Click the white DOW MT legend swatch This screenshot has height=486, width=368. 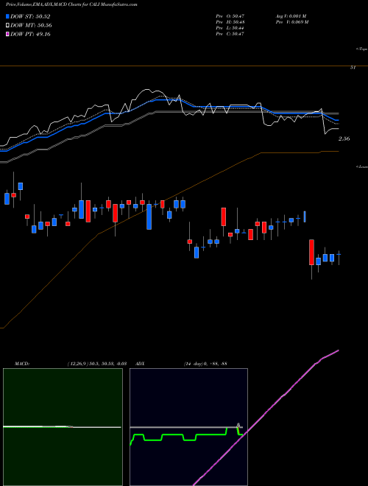click(x=7, y=26)
